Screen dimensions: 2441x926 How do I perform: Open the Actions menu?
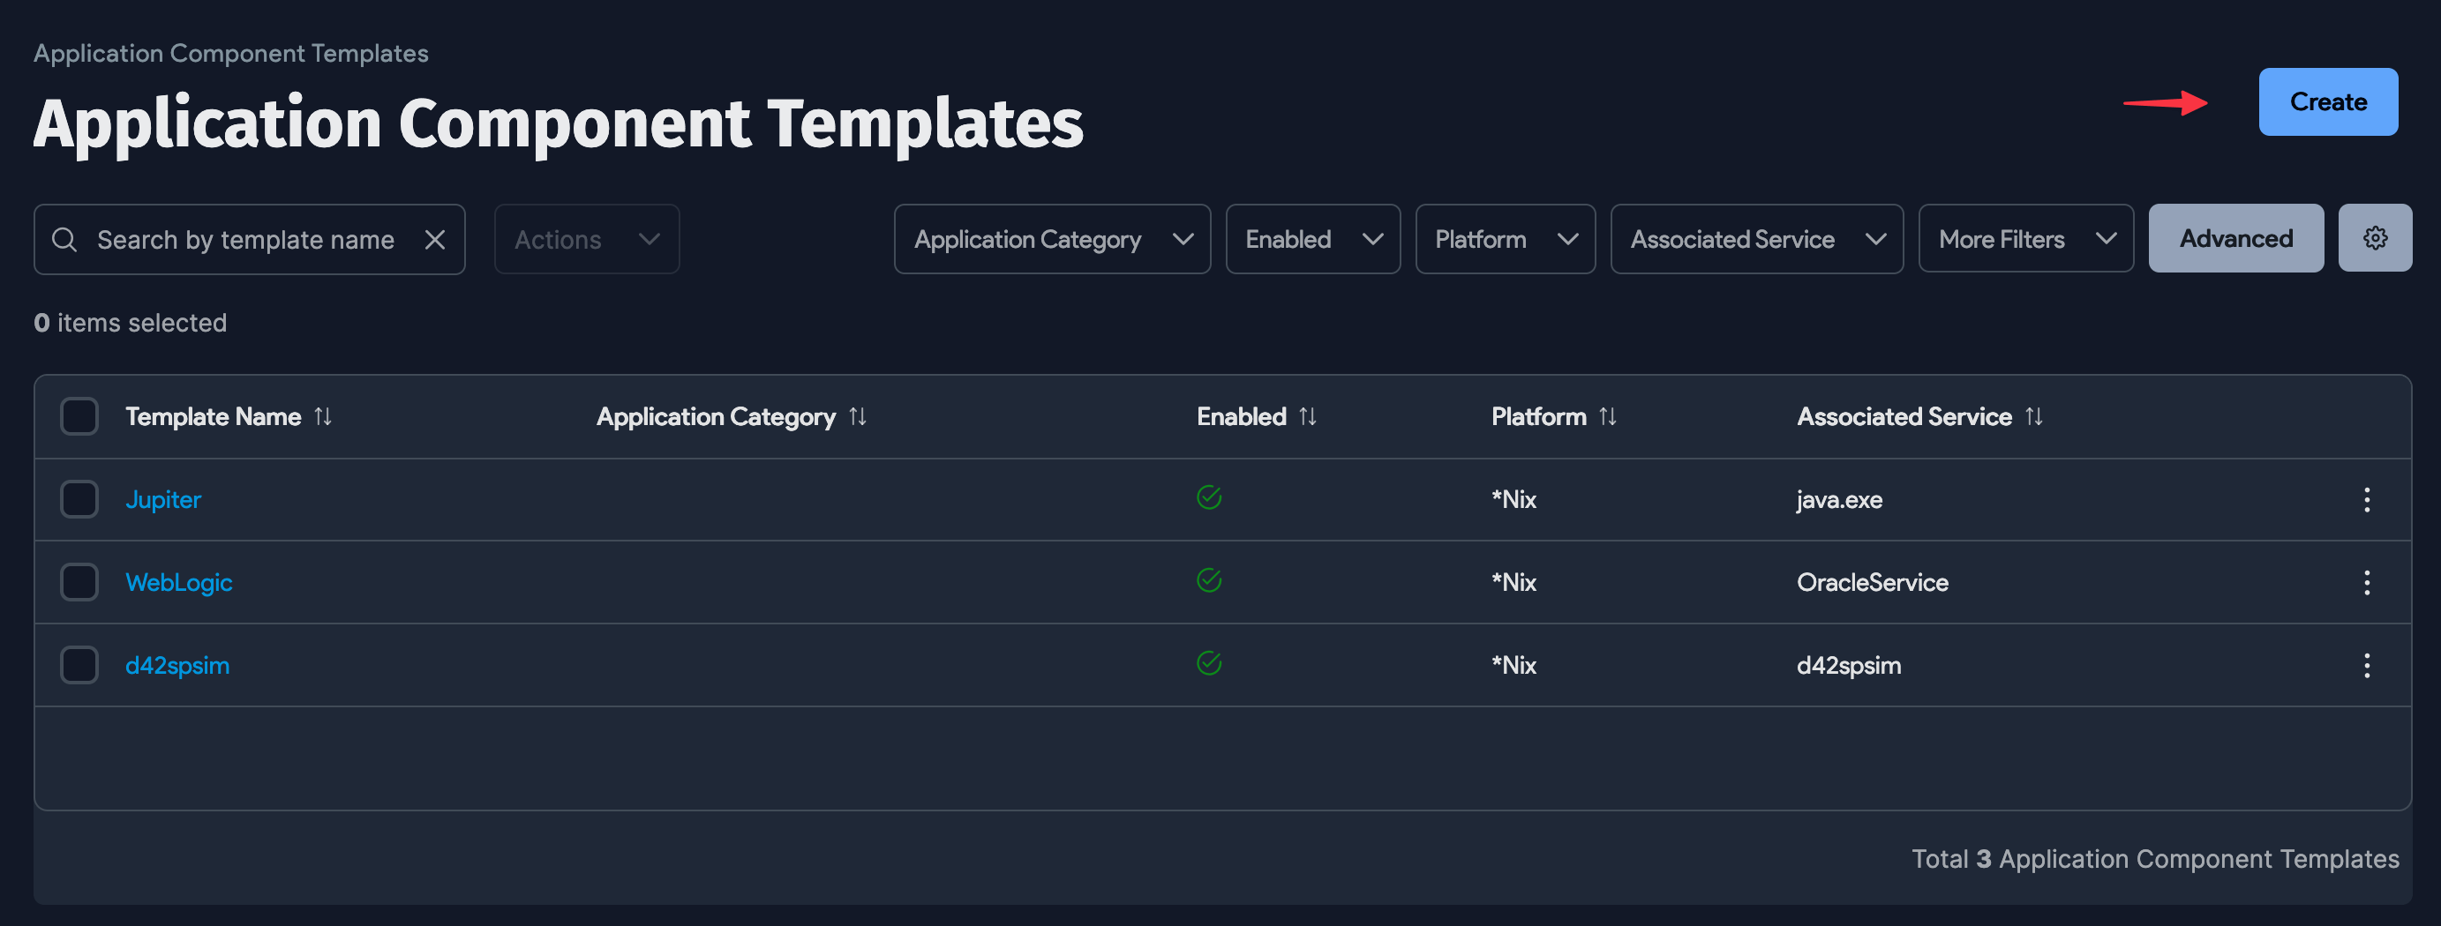click(587, 239)
